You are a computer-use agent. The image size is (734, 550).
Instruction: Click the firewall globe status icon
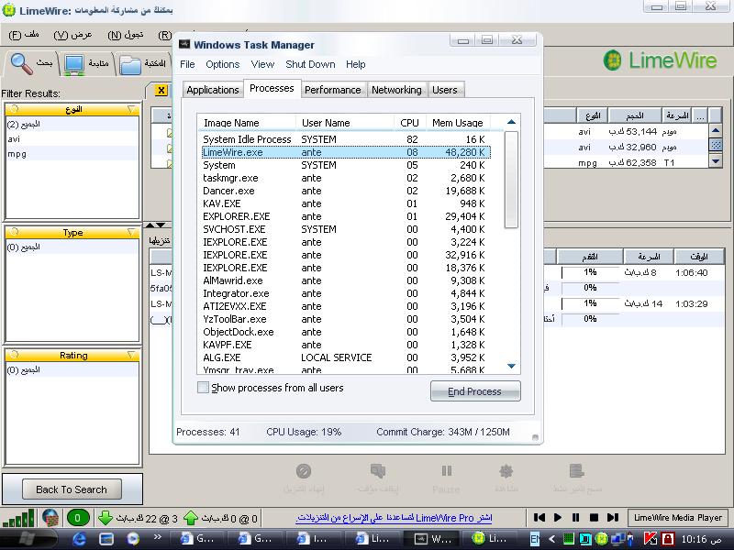pyautogui.click(x=50, y=517)
